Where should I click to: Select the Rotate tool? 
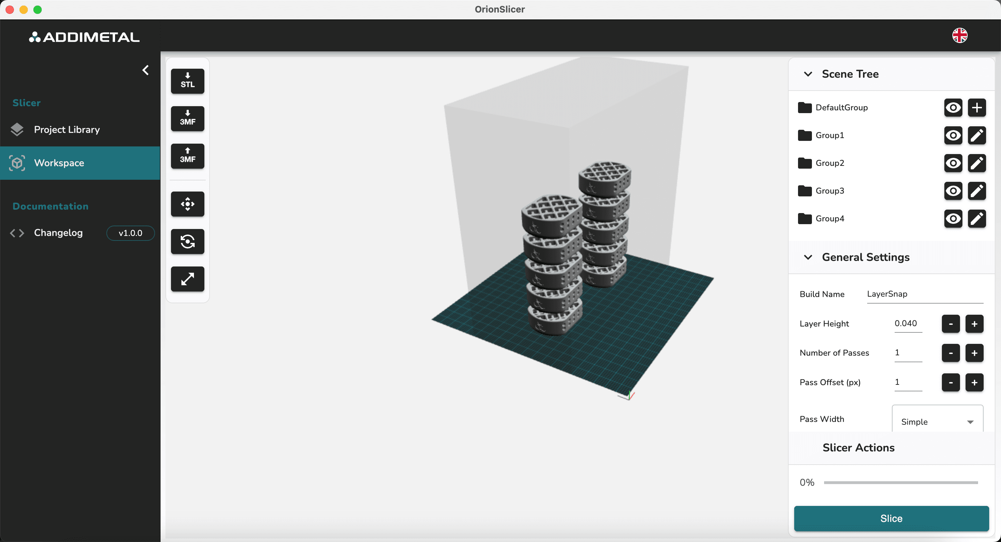click(x=187, y=241)
